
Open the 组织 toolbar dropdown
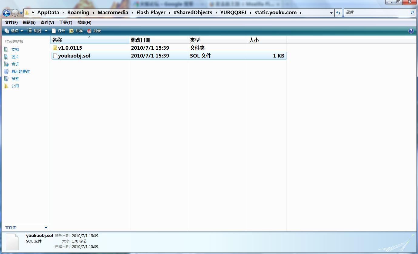tap(14, 31)
